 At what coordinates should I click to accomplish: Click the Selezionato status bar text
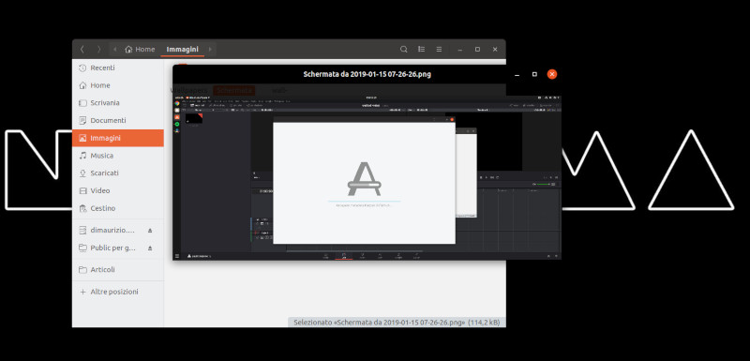coord(397,323)
